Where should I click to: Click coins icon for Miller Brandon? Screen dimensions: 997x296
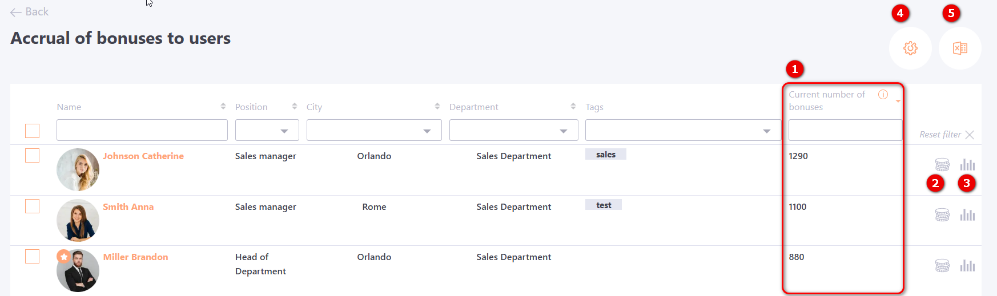pyautogui.click(x=942, y=266)
